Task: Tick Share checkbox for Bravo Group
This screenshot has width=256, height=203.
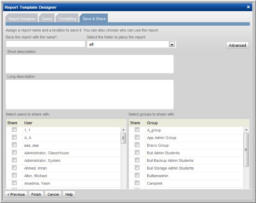Action: pos(137,145)
